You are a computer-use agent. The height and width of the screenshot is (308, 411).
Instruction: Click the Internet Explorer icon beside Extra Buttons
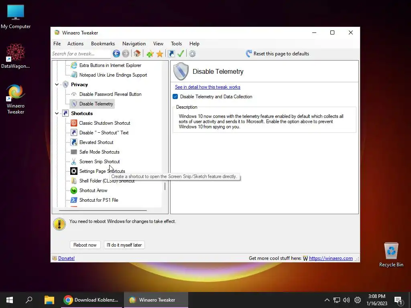tap(74, 65)
